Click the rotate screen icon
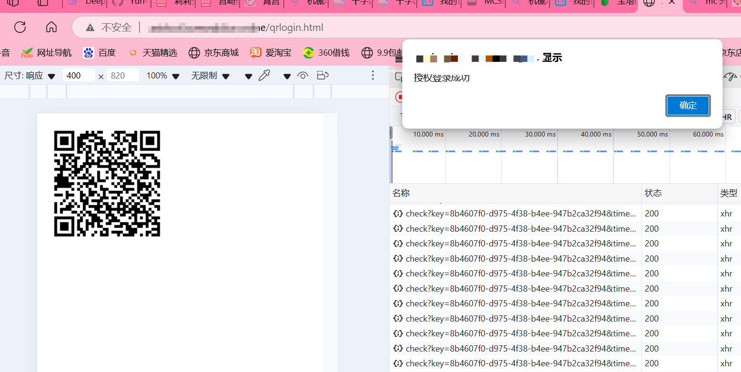741x372 pixels. (x=323, y=75)
